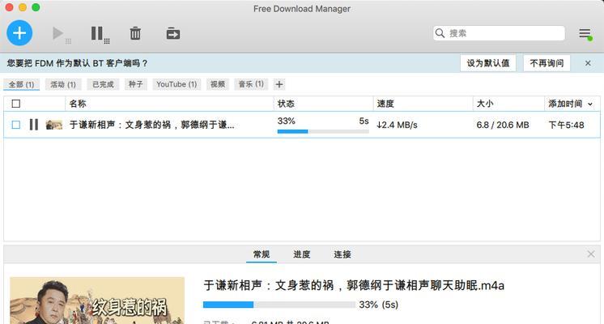
Task: Delete selected download with trash icon
Action: pos(135,33)
